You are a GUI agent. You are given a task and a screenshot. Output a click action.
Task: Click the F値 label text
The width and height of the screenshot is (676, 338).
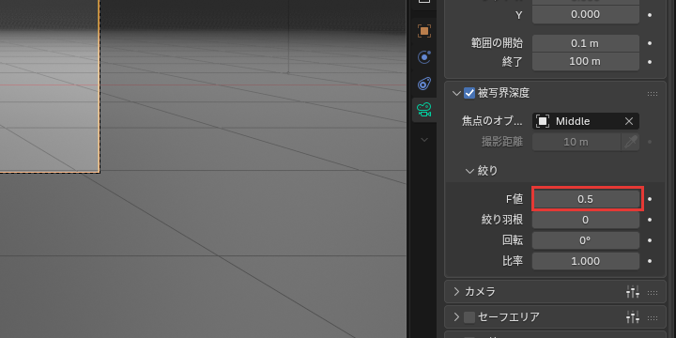click(x=515, y=199)
